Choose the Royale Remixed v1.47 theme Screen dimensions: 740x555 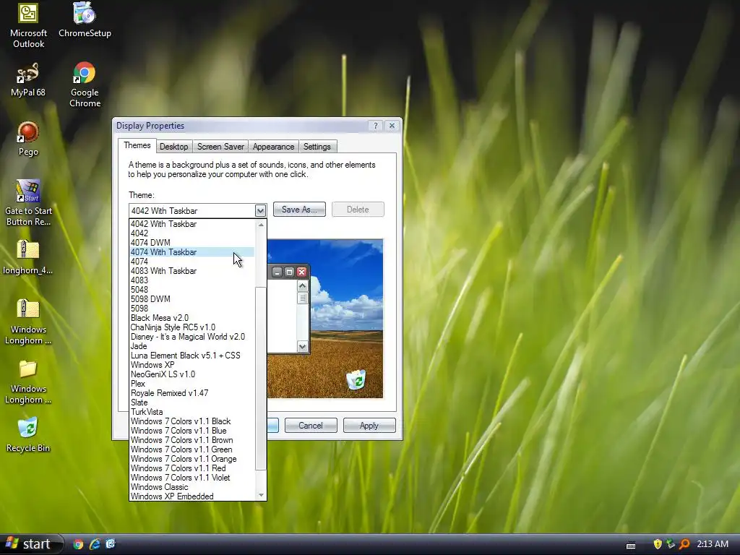(192, 393)
